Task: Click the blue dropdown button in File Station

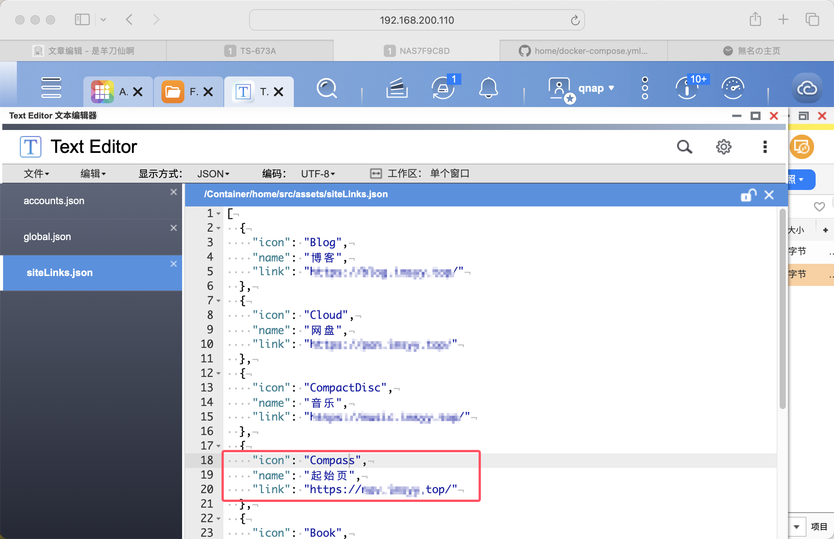Action: pyautogui.click(x=801, y=180)
